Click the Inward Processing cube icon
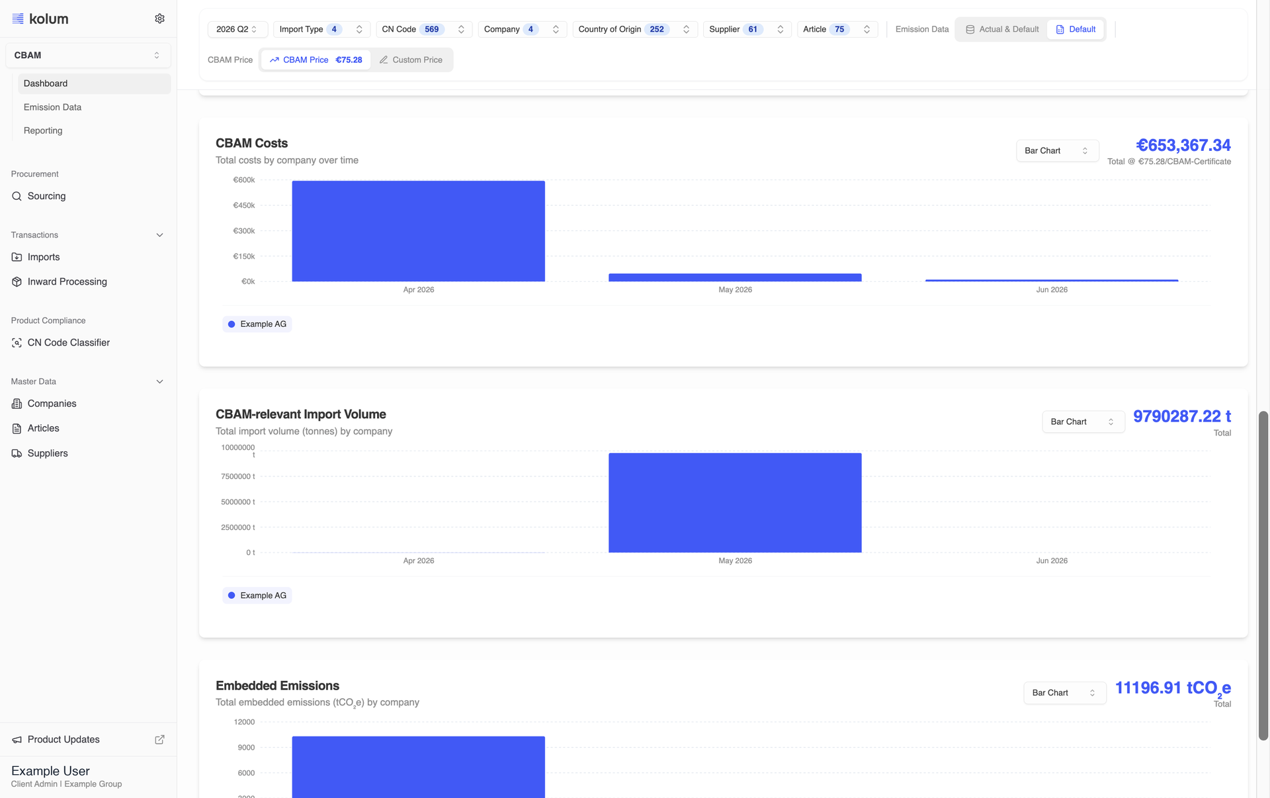 pyautogui.click(x=17, y=282)
